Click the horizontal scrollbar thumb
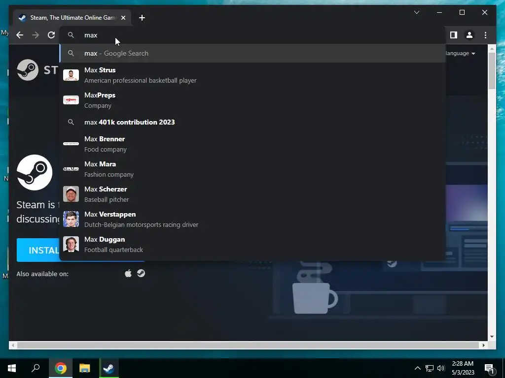This screenshot has width=505, height=378. tap(248, 345)
